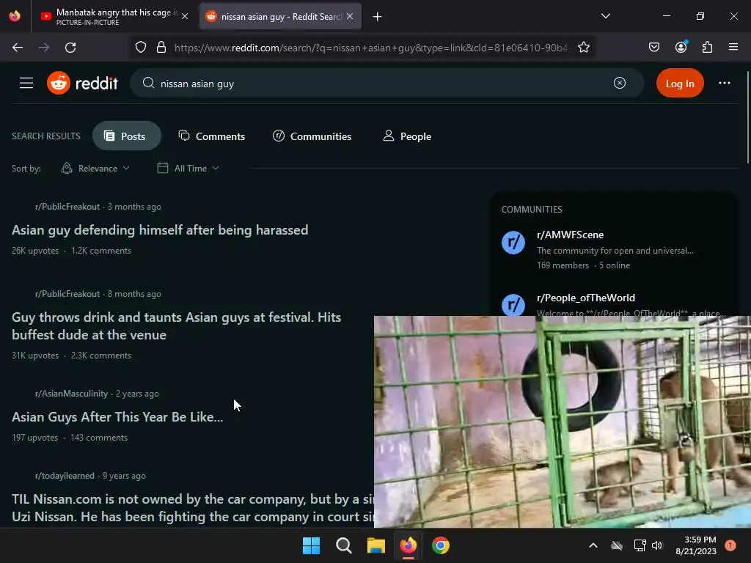Screen dimensions: 751x563
Task: Click Firefox icon in taskbar
Action: (408, 545)
